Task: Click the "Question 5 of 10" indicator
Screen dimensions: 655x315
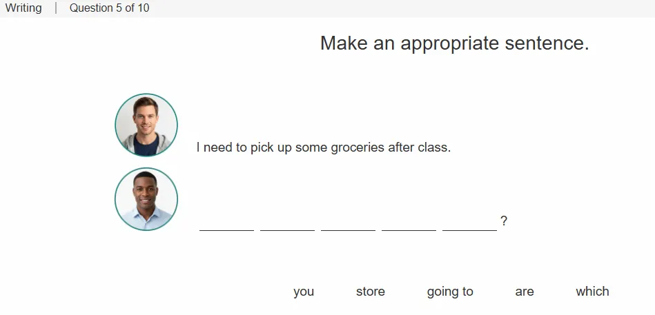Action: (x=110, y=8)
